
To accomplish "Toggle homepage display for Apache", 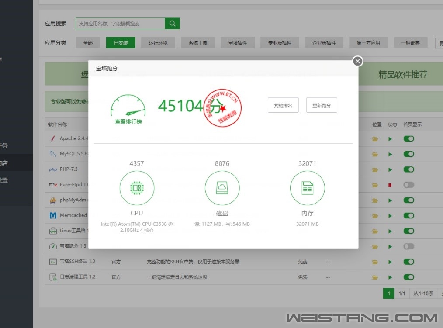I will [x=408, y=139].
